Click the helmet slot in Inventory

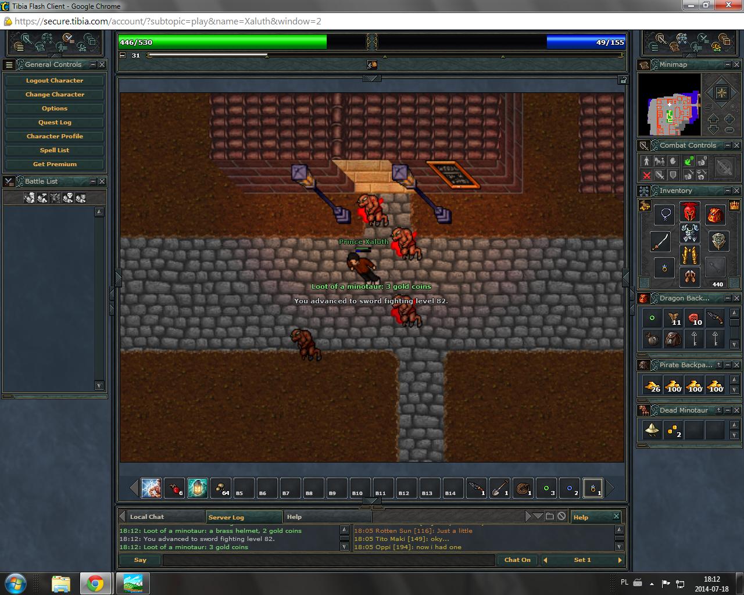tap(690, 212)
